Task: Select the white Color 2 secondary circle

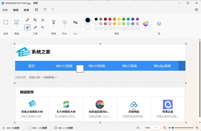Action: [x=88, y=27]
